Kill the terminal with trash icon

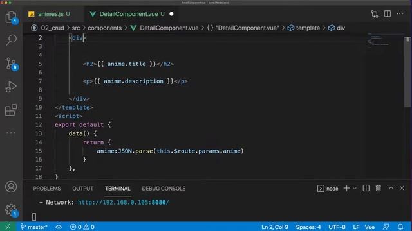tap(378, 188)
